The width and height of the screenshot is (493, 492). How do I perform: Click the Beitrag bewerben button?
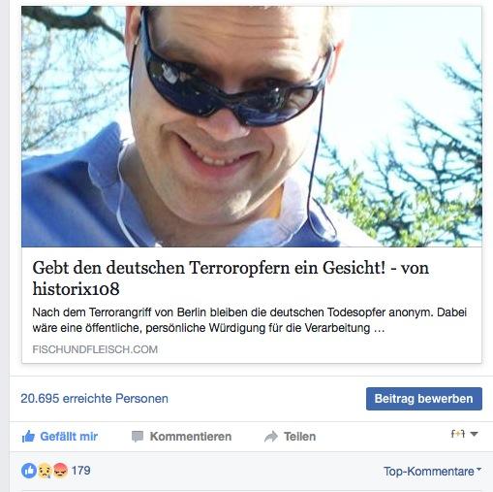424,399
